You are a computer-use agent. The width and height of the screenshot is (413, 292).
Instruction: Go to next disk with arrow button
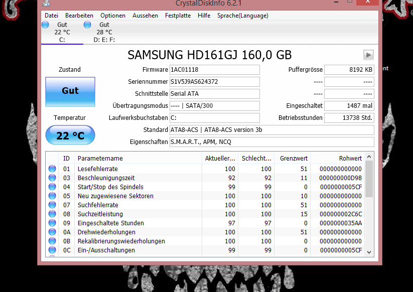[x=368, y=55]
